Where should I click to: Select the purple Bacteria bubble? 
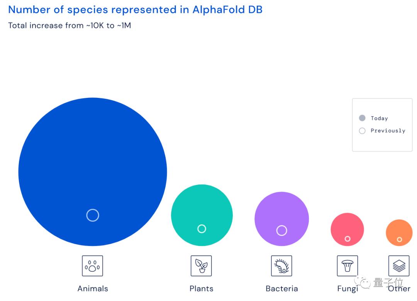[x=281, y=212]
